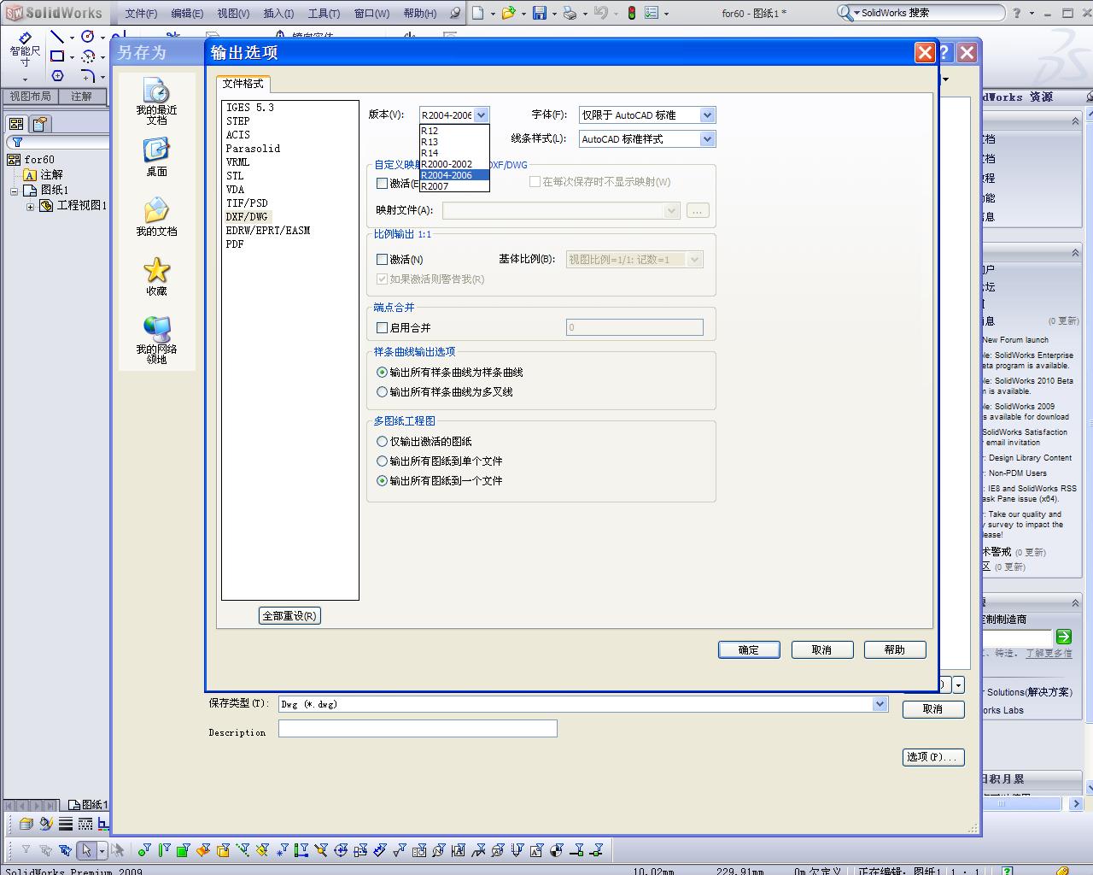Choose R12 in version dropdown list
The image size is (1093, 875).
(454, 131)
